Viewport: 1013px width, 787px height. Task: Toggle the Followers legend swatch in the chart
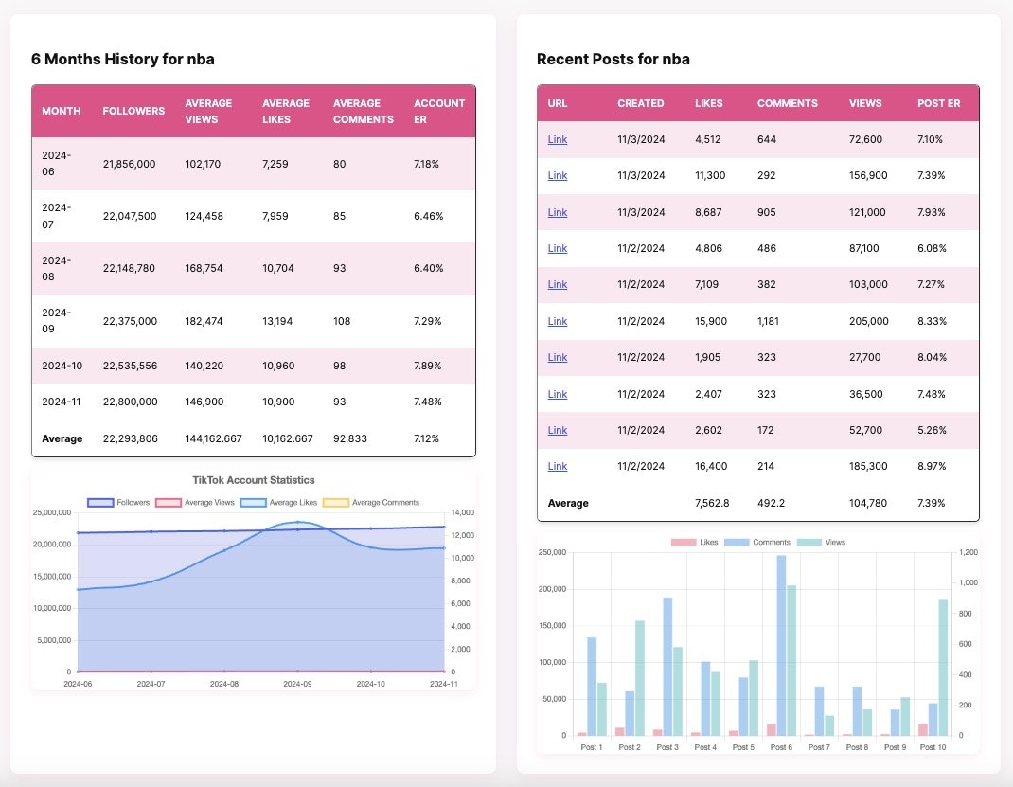click(100, 503)
